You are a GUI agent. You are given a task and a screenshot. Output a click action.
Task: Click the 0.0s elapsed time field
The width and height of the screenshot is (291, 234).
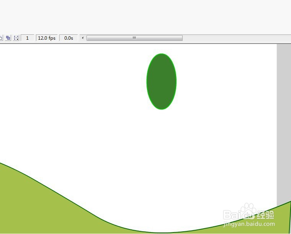coord(69,38)
